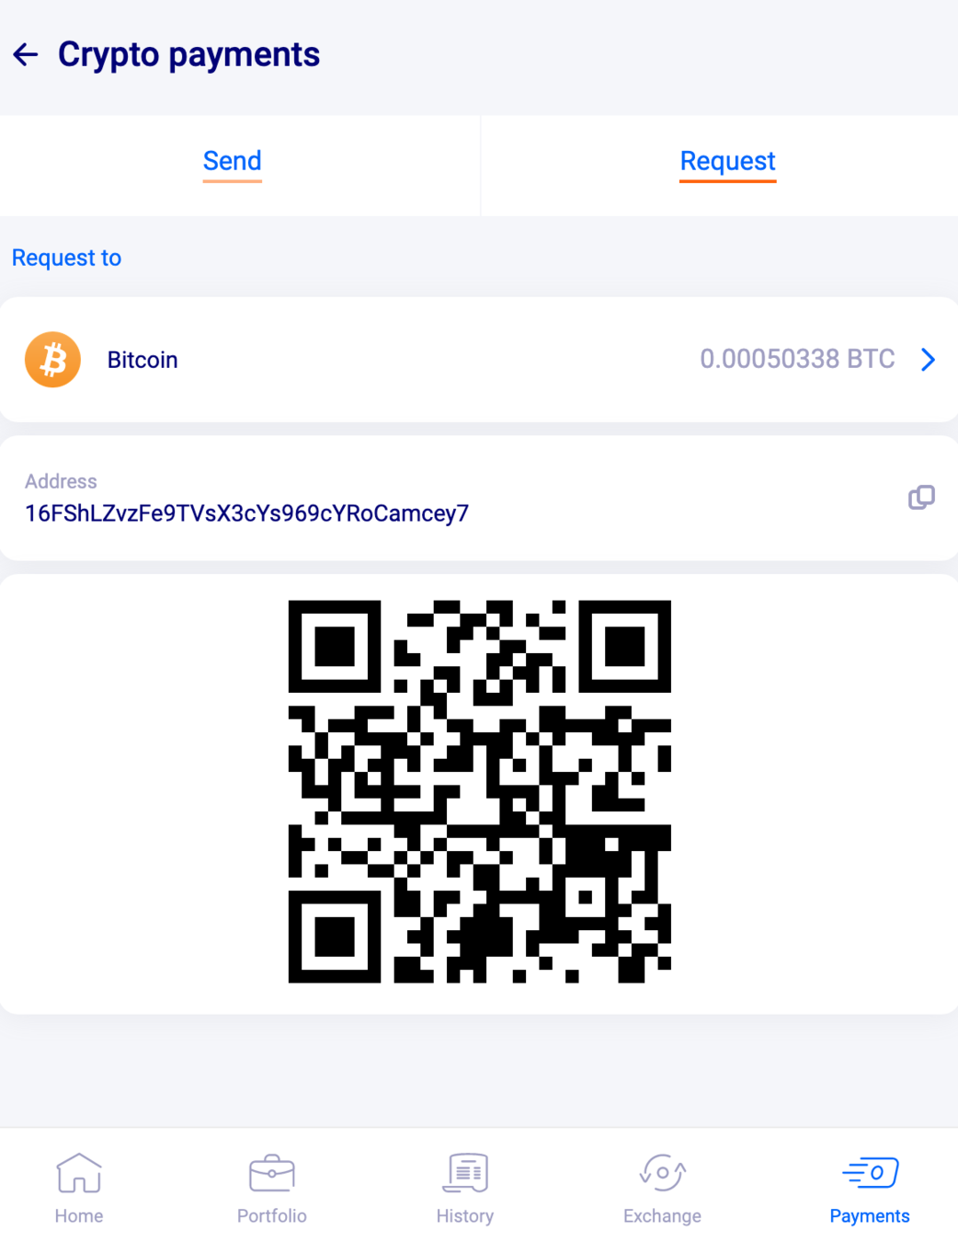Switch to the Request tab
Viewport: 958px width, 1242px height.
click(x=727, y=161)
